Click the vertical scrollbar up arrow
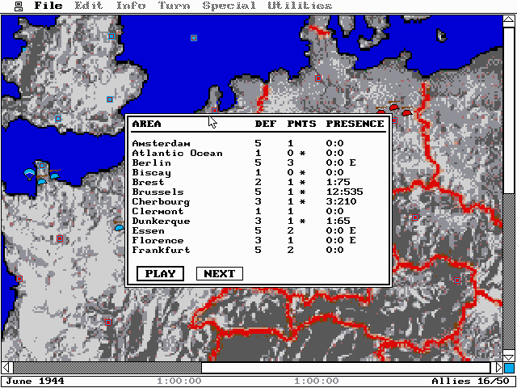Screen dimensions: 517x388 click(509, 21)
